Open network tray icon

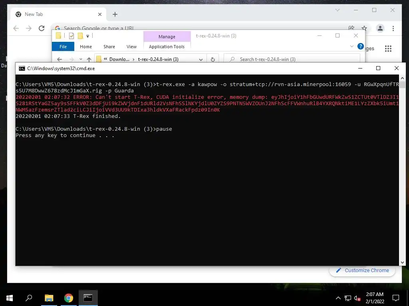pyautogui.click(x=348, y=298)
